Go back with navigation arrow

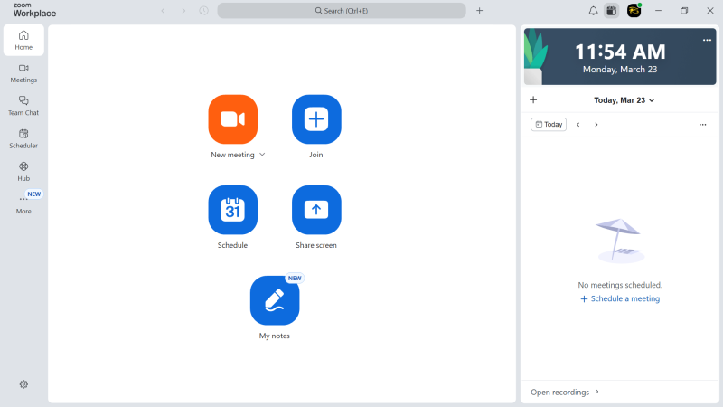[x=163, y=11]
